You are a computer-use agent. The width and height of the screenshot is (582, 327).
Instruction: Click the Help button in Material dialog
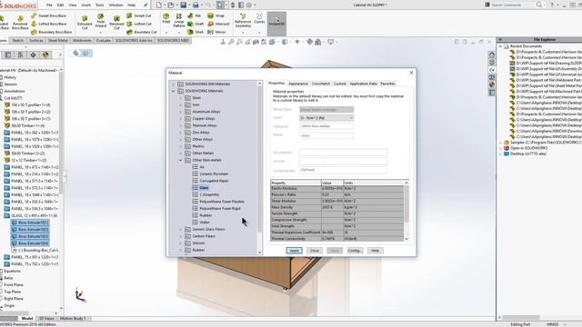(x=375, y=251)
